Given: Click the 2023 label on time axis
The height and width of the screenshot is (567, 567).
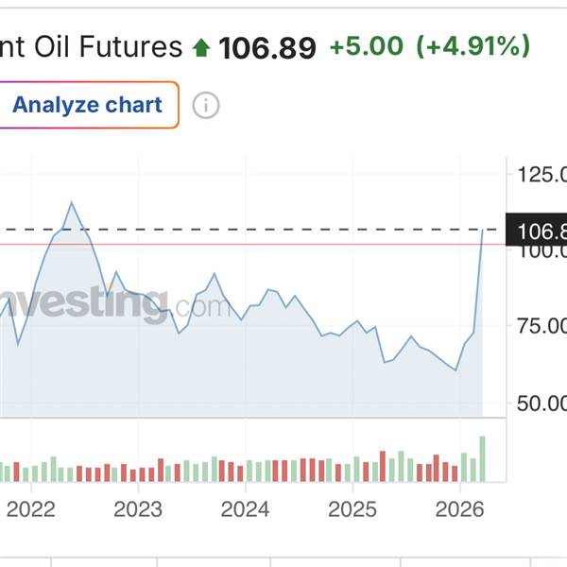Looking at the screenshot, I should click(138, 509).
